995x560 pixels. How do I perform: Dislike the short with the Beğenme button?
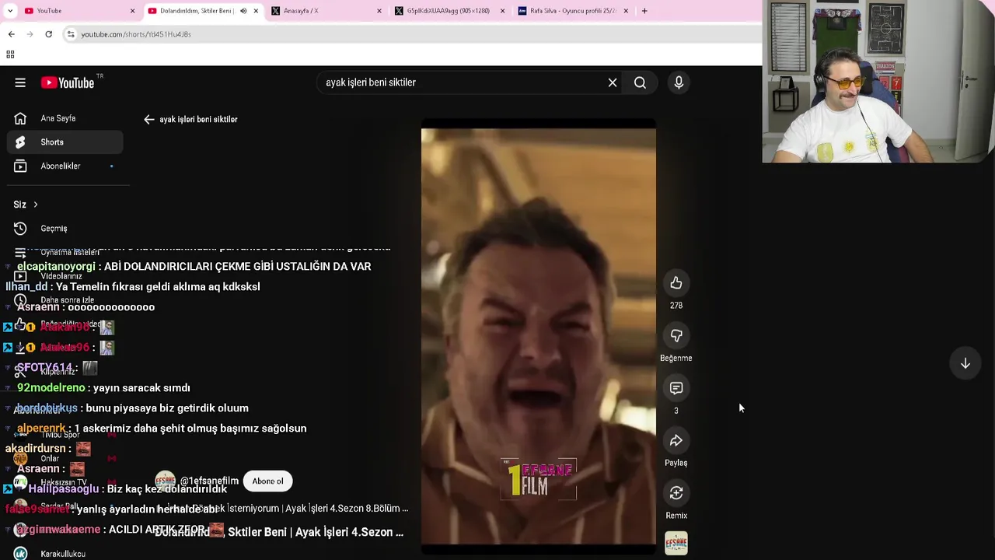[676, 336]
